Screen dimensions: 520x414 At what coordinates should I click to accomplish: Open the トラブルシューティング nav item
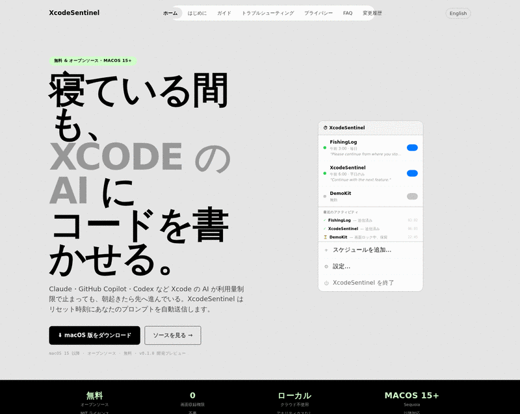click(x=268, y=13)
